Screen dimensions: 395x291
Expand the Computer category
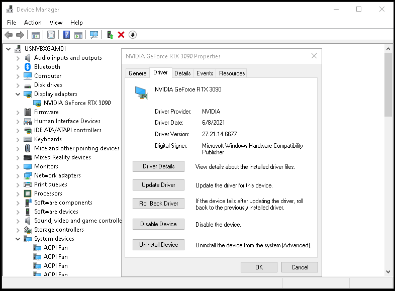pos(18,76)
